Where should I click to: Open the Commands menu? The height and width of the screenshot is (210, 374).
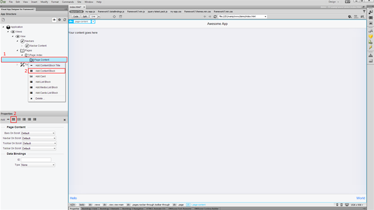click(68, 2)
